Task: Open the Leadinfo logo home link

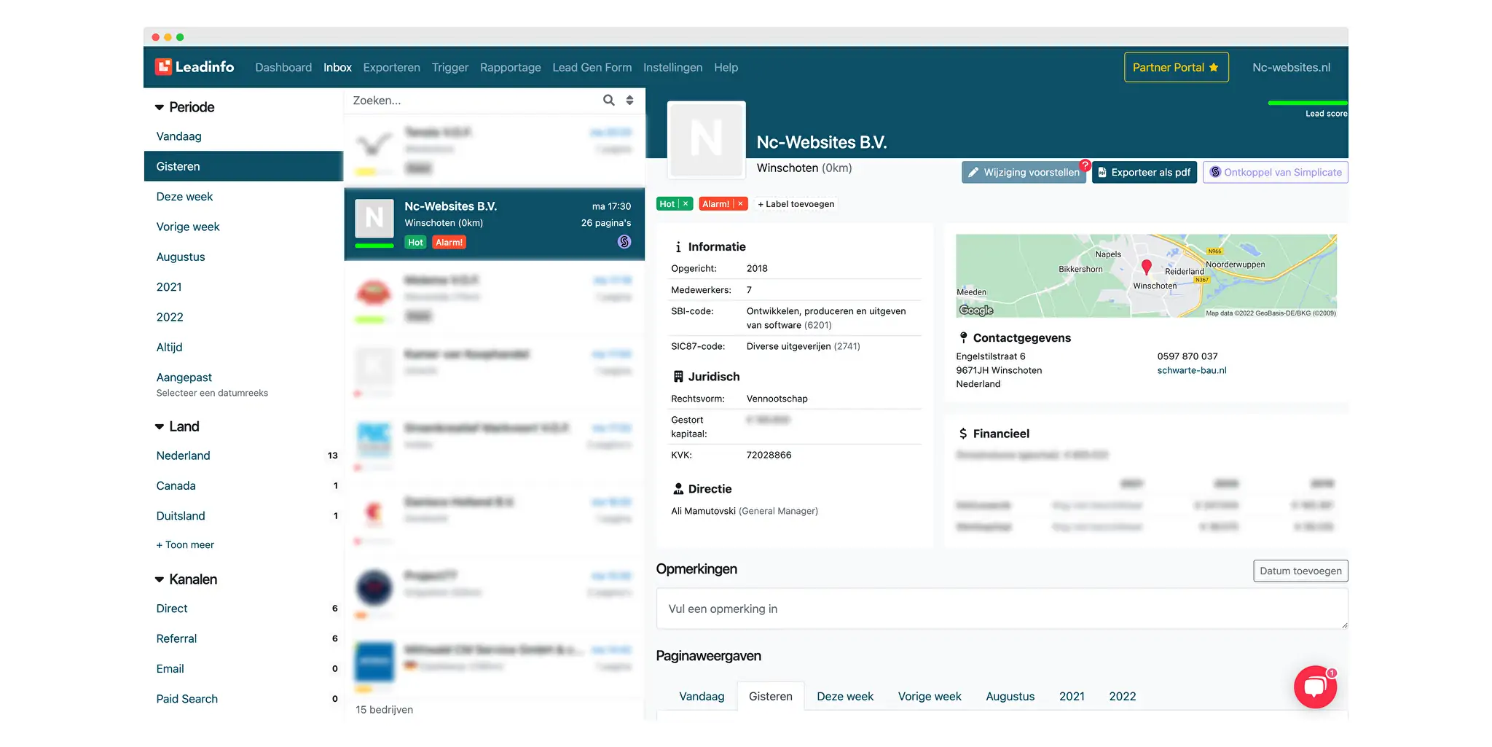Action: point(195,67)
